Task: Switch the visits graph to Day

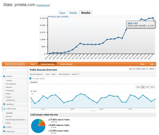Action: [143, 87]
